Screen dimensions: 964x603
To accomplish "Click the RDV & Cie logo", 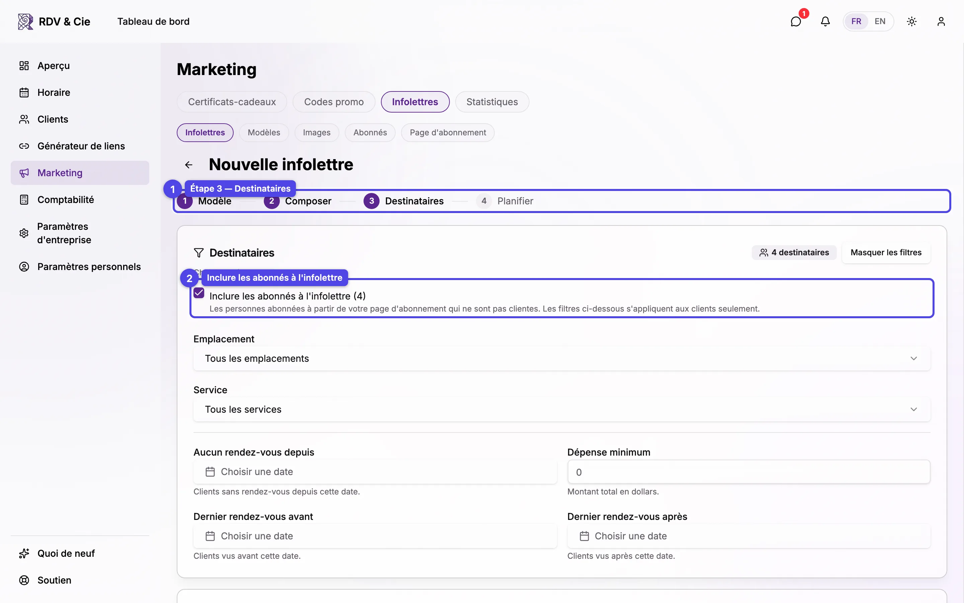I will pyautogui.click(x=54, y=21).
